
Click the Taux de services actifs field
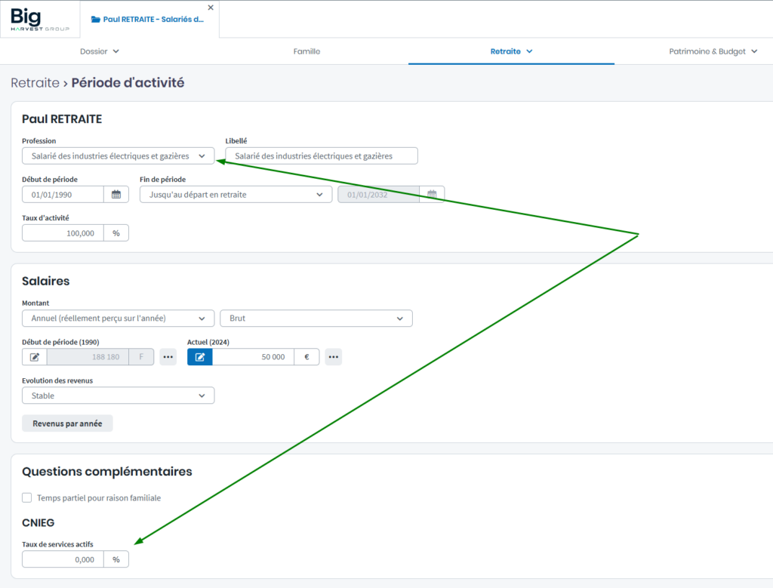(x=63, y=559)
